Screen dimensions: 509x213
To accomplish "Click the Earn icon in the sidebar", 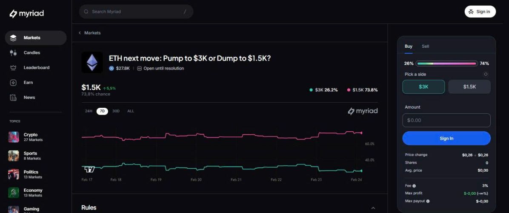I will pyautogui.click(x=13, y=83).
